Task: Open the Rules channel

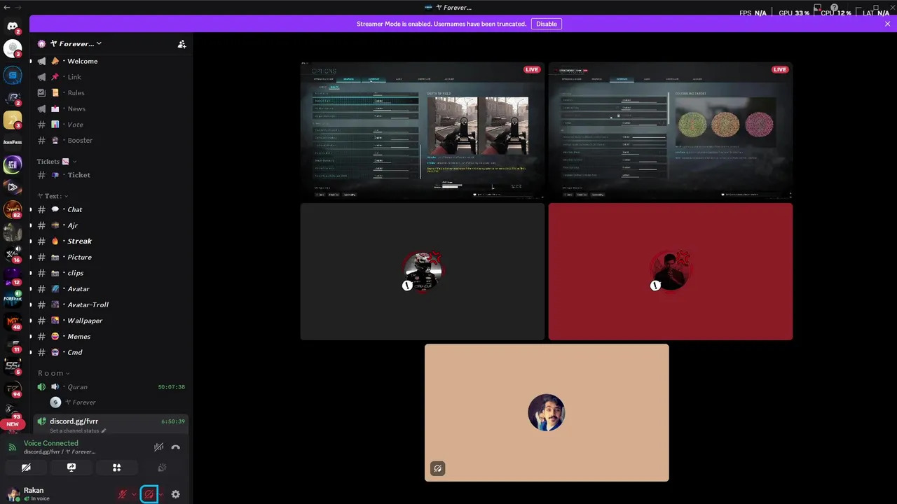Action: [110, 92]
